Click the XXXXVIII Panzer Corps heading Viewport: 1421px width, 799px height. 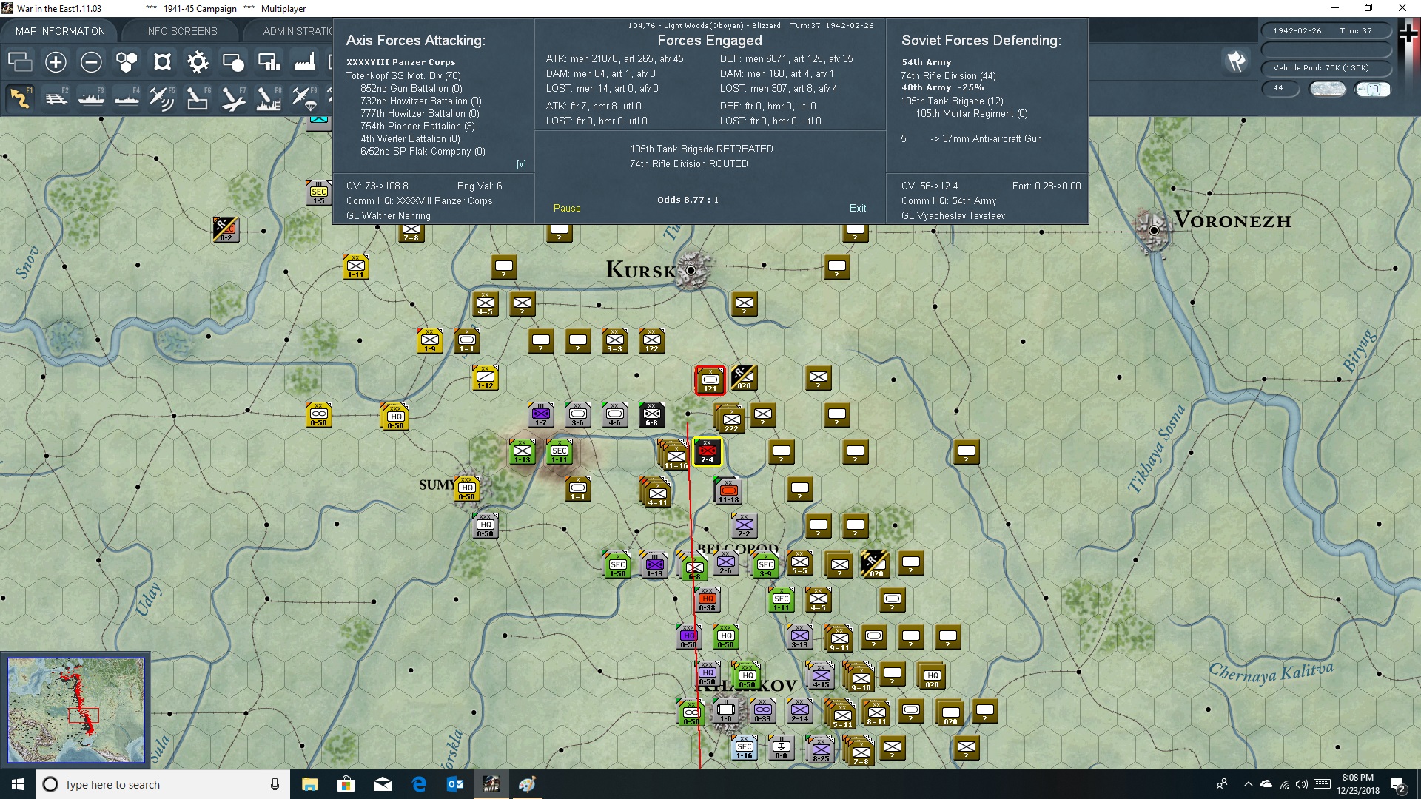pyautogui.click(x=400, y=62)
